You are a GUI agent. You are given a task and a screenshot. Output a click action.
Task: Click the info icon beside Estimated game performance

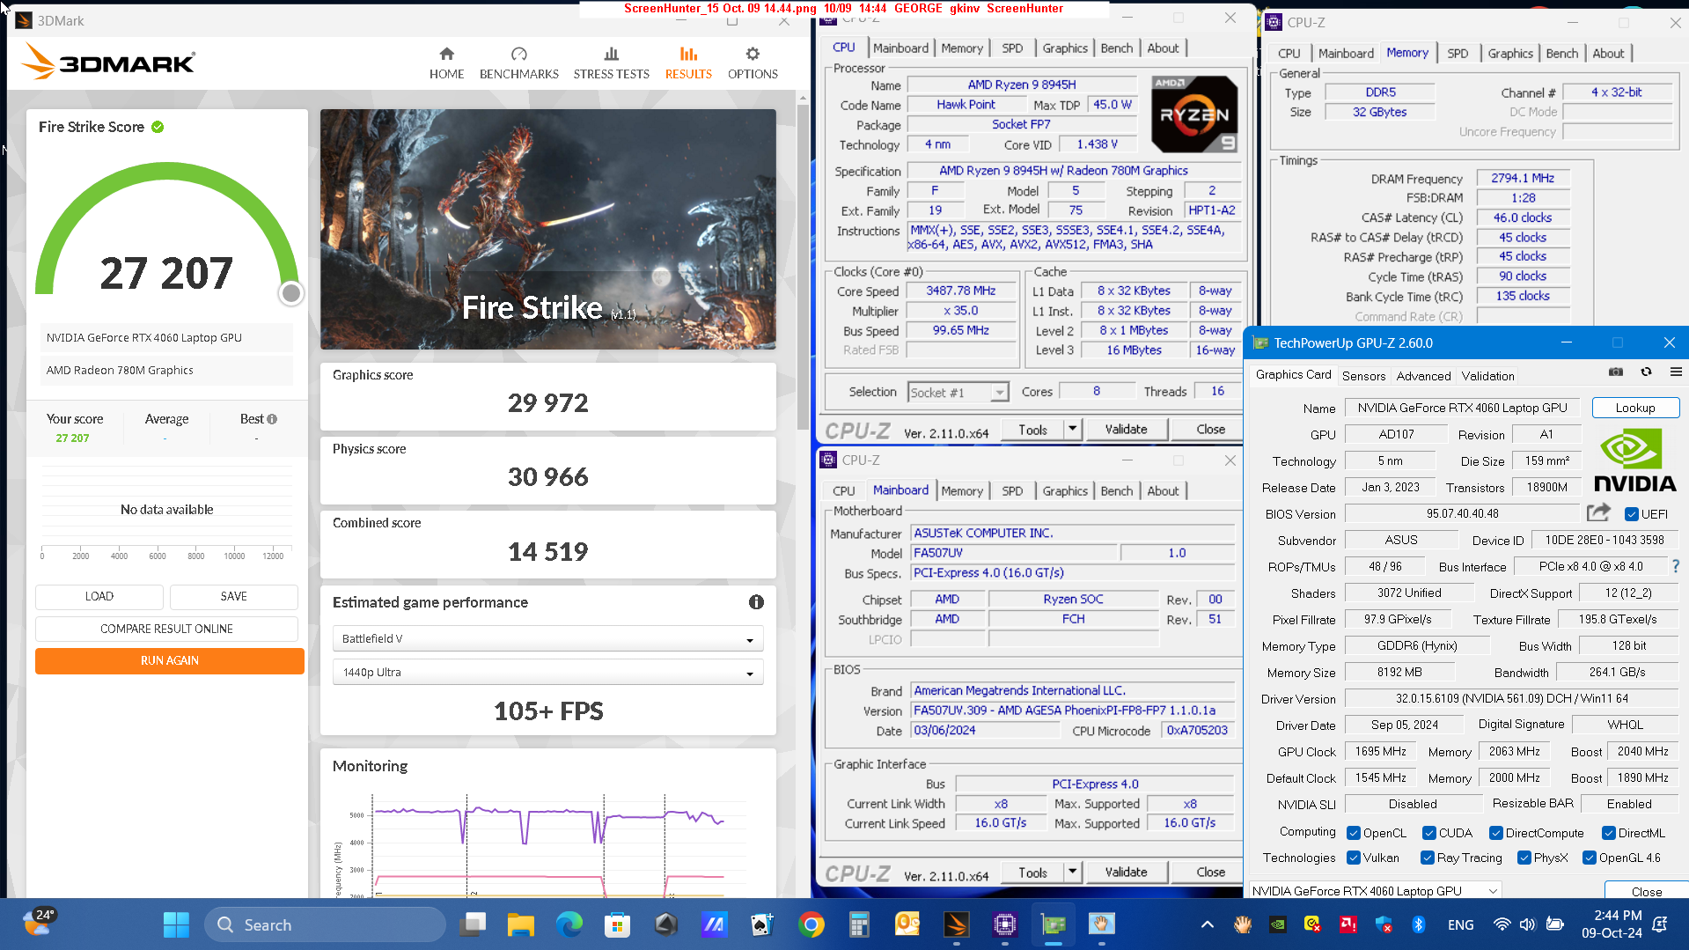pyautogui.click(x=756, y=602)
